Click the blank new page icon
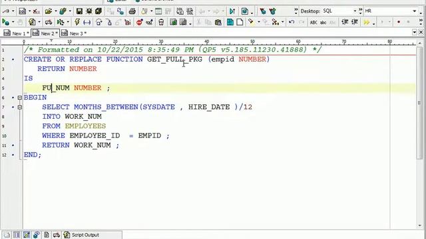 pos(240,22)
